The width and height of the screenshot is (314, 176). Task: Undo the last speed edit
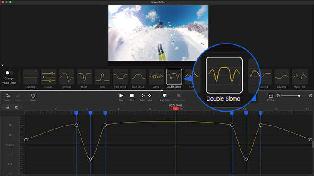[8, 97]
